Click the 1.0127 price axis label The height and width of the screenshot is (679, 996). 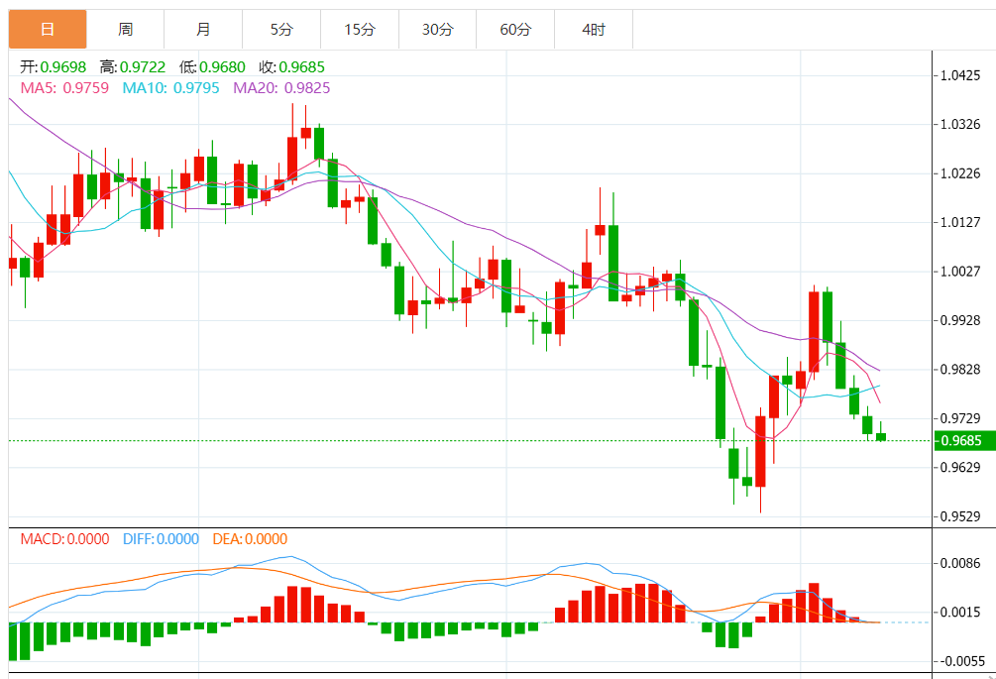[x=959, y=222]
